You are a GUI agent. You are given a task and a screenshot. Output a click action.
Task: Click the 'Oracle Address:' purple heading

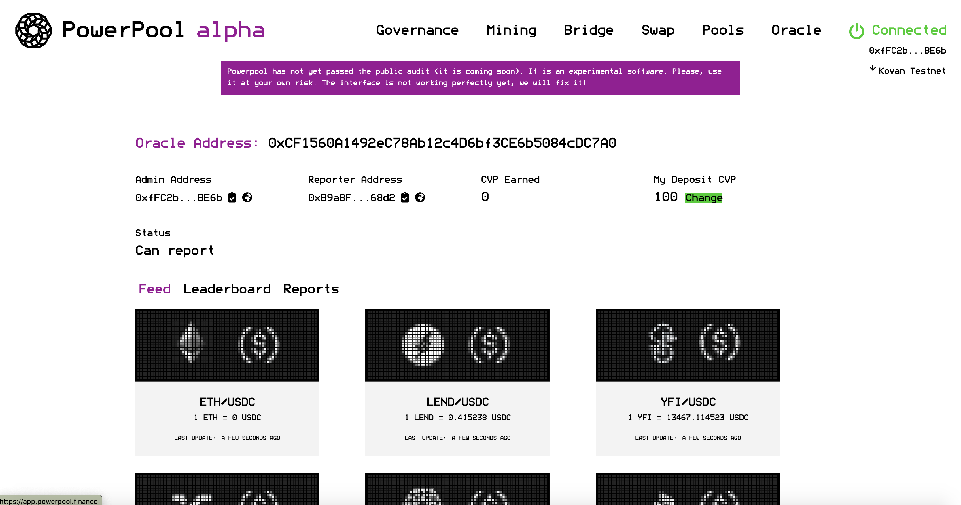coord(196,143)
